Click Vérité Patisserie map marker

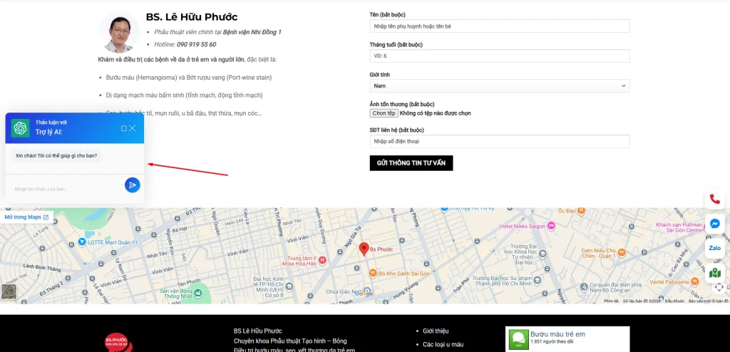(x=695, y=281)
